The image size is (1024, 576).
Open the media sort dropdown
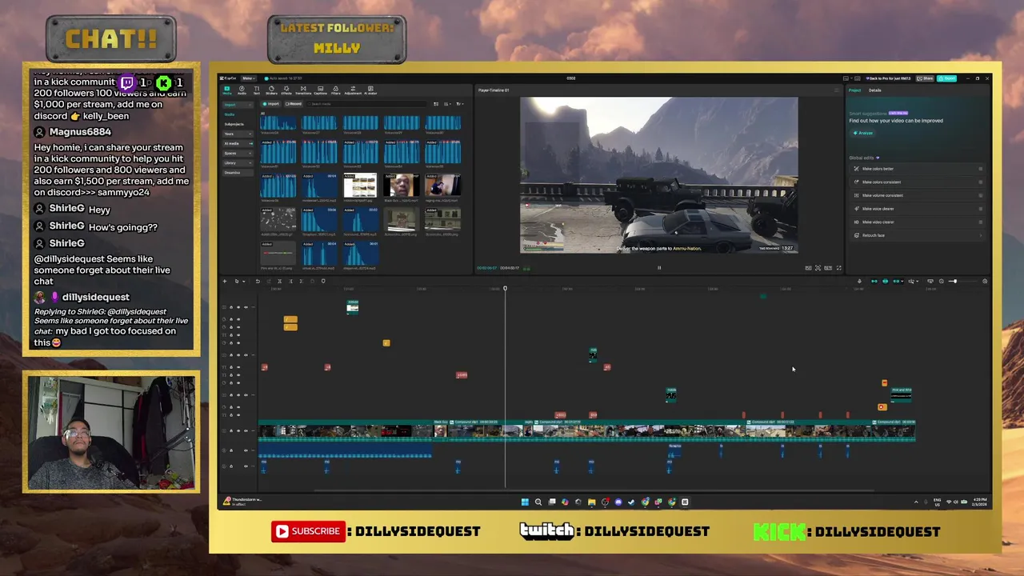pyautogui.click(x=446, y=104)
